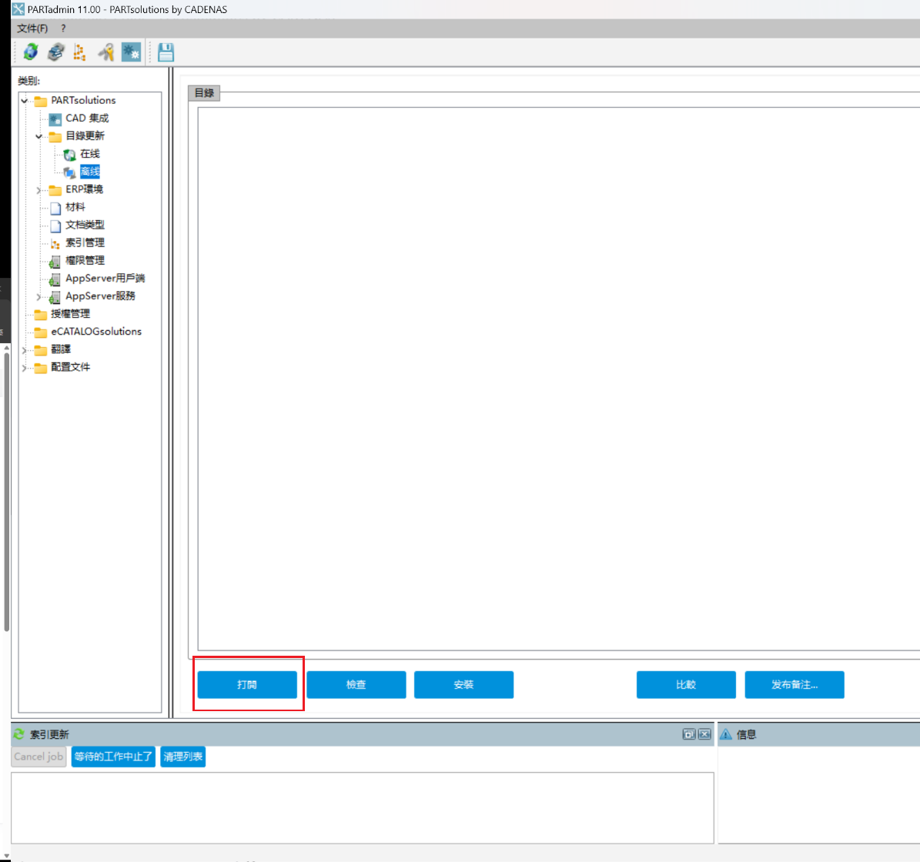This screenshot has width=920, height=862.
Task: Click the blue gear settings toolbar icon
Action: [131, 52]
